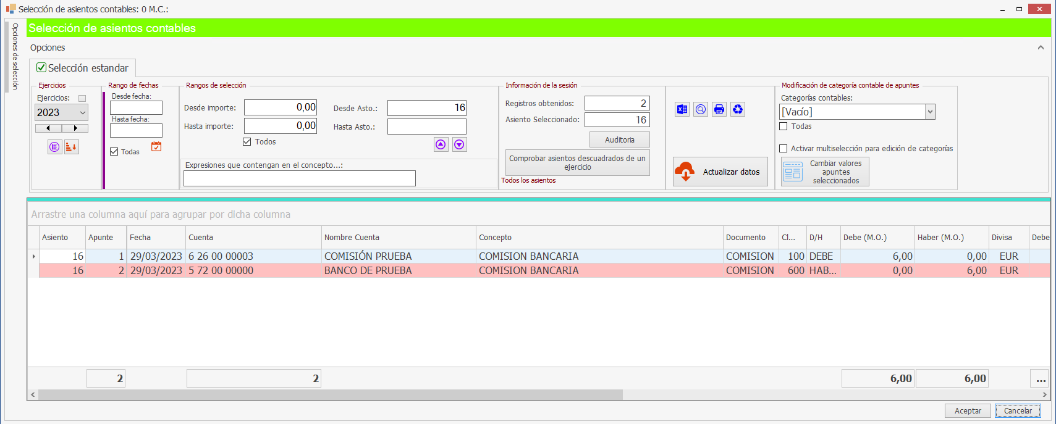Click the Desde fecha input field
This screenshot has width=1056, height=424.
136,108
